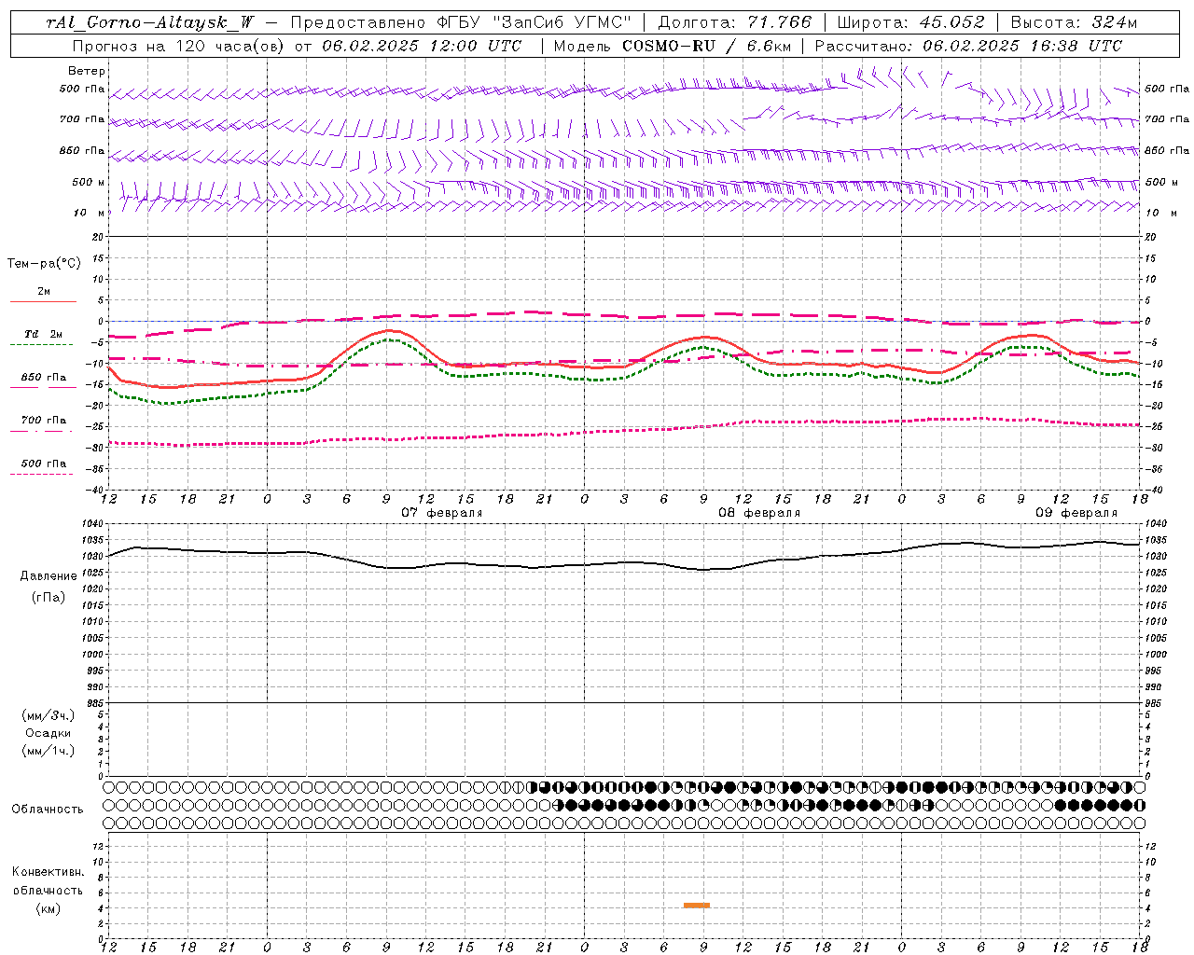Click the Ветер panel label
Image resolution: width=1194 pixels, height=955 pixels.
pos(87,71)
